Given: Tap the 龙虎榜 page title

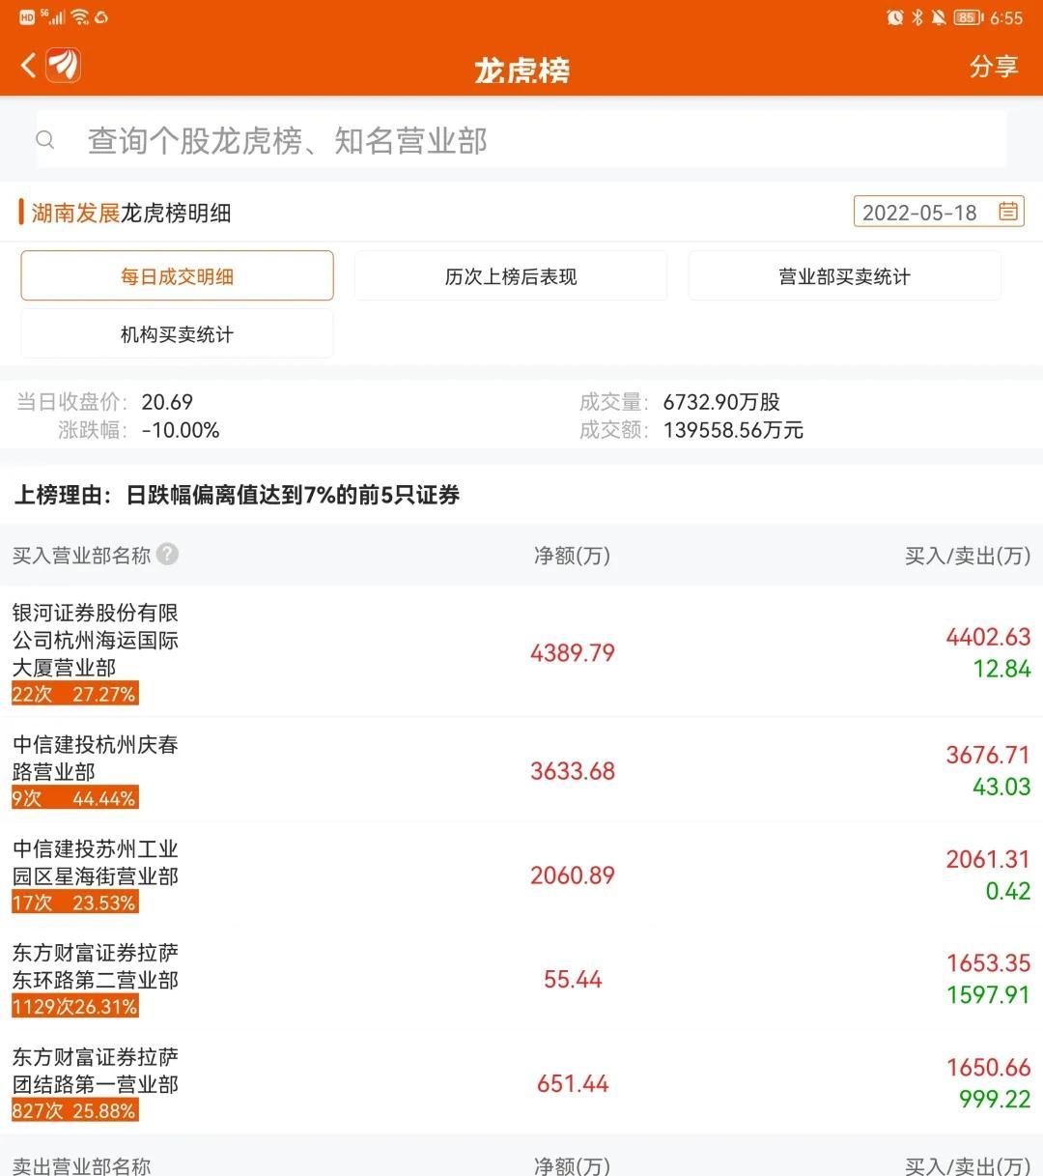Looking at the screenshot, I should coord(521,70).
